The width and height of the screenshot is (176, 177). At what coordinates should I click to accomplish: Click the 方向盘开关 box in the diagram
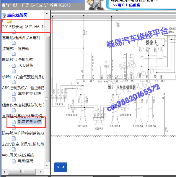(x=58, y=104)
